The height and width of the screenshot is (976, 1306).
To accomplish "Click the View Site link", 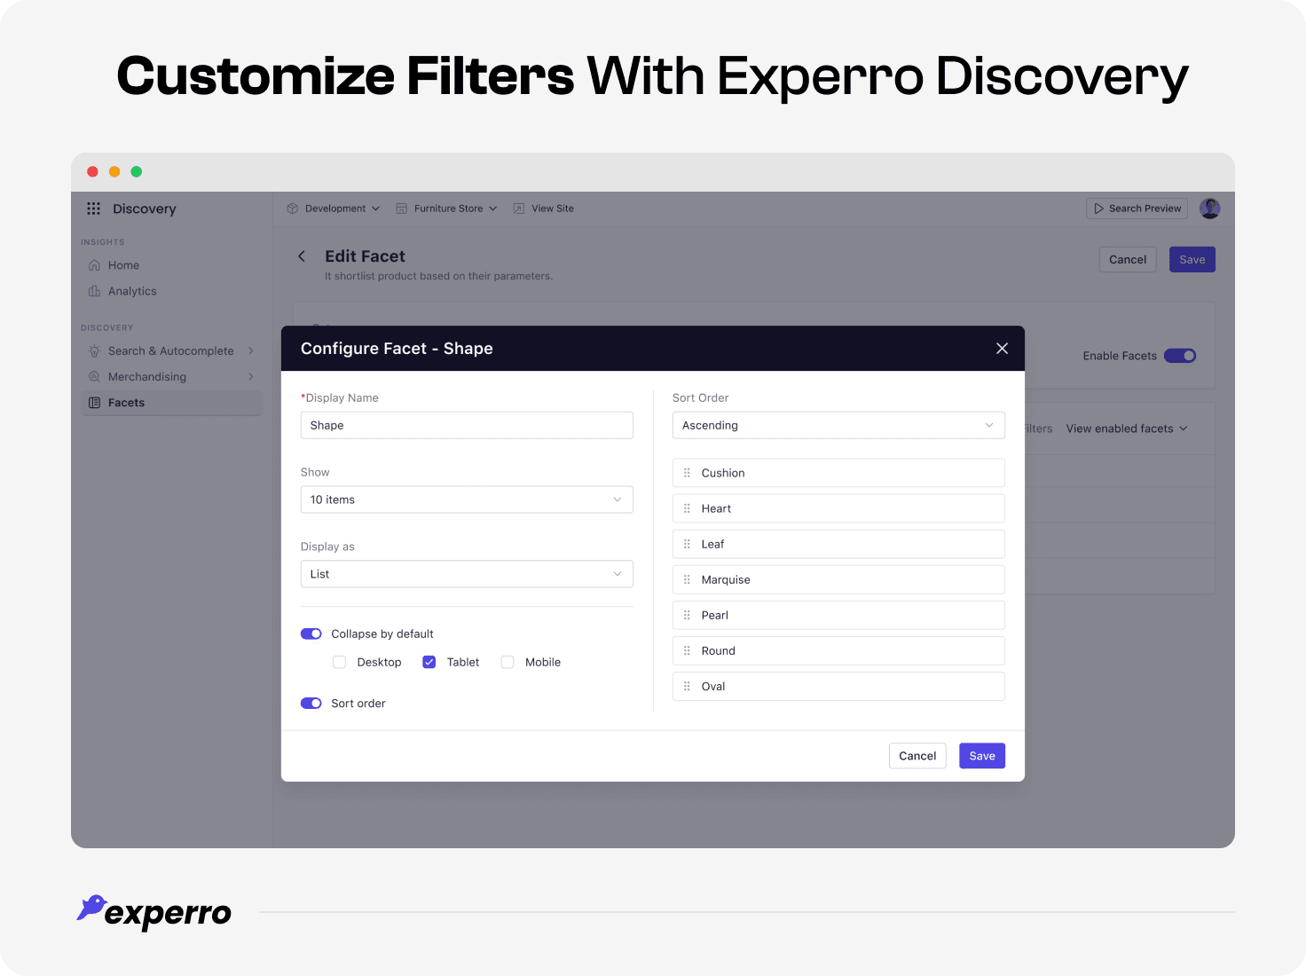I will click(x=544, y=209).
